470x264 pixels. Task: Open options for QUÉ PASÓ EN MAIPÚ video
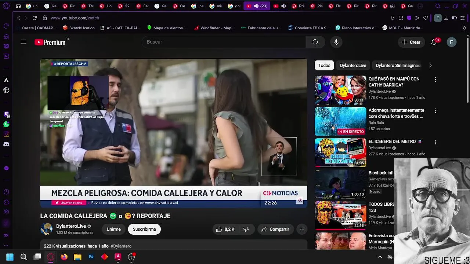[435, 79]
